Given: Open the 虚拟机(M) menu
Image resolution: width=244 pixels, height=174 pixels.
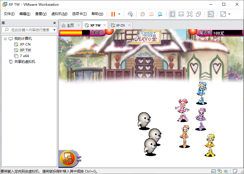Looking at the screenshot, I should (59, 14).
